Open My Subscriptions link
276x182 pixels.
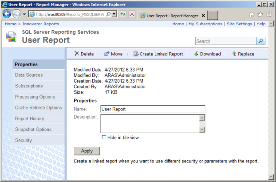[x=205, y=24]
